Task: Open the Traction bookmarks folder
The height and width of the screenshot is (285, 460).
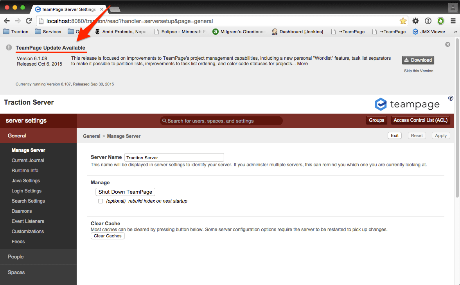Action: (x=16, y=32)
